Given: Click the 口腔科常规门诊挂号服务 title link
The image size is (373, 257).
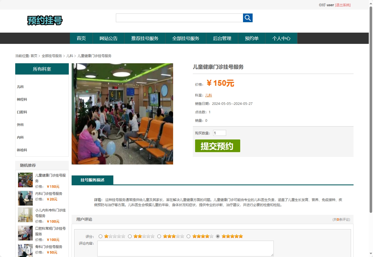Looking at the screenshot, I should [50, 231].
